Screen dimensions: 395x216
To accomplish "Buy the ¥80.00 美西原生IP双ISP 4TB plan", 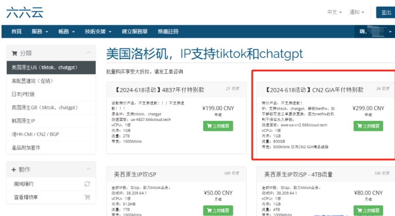I will click(368, 210).
